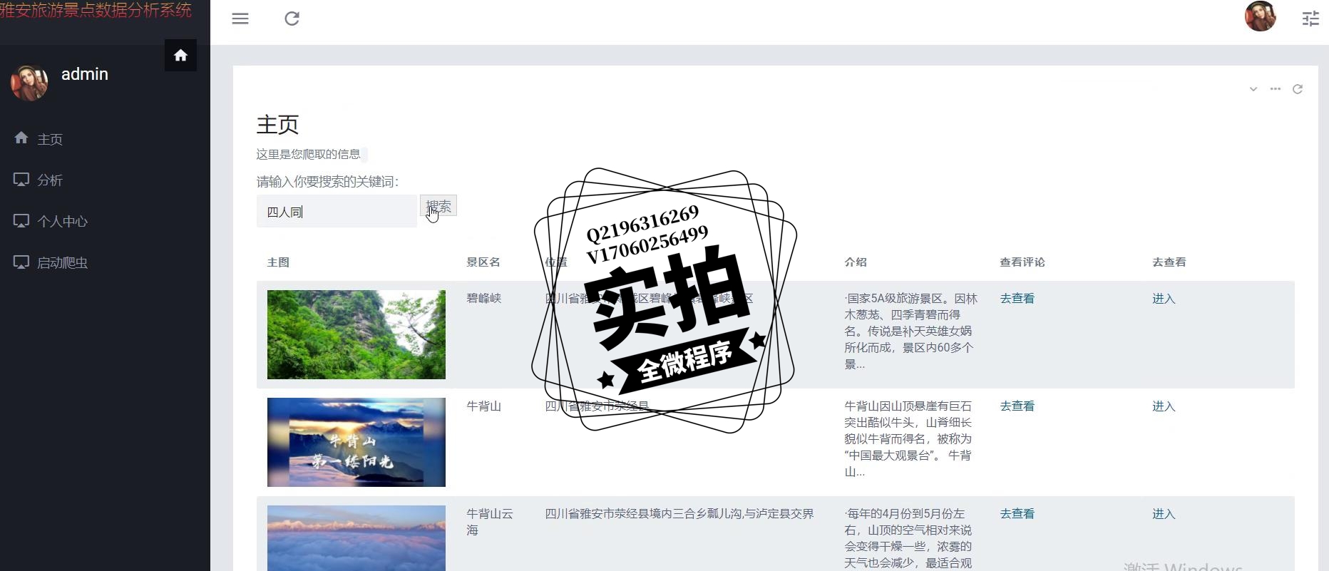Viewport: 1329px width, 571px height.
Task: Select the 牛背山云海 scenic name cell
Action: (490, 522)
